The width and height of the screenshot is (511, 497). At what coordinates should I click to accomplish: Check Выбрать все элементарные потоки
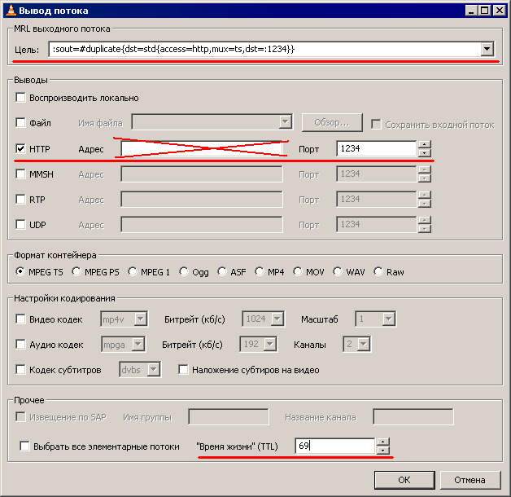(24, 446)
